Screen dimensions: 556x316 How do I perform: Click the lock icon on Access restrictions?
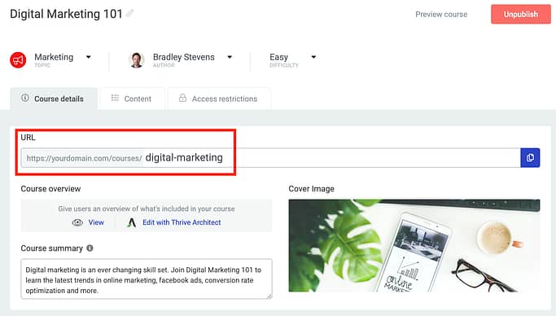tap(182, 98)
